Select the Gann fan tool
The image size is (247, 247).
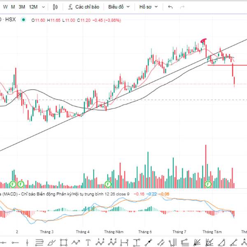coord(209,242)
